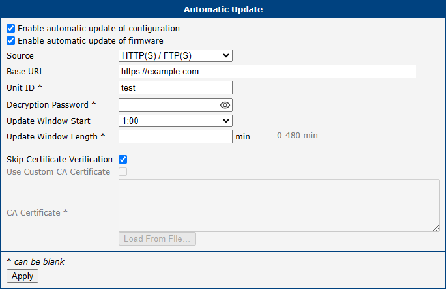Grab the CA Certificate textarea resize handle
Screen dimensions: 447x290
click(x=436, y=228)
